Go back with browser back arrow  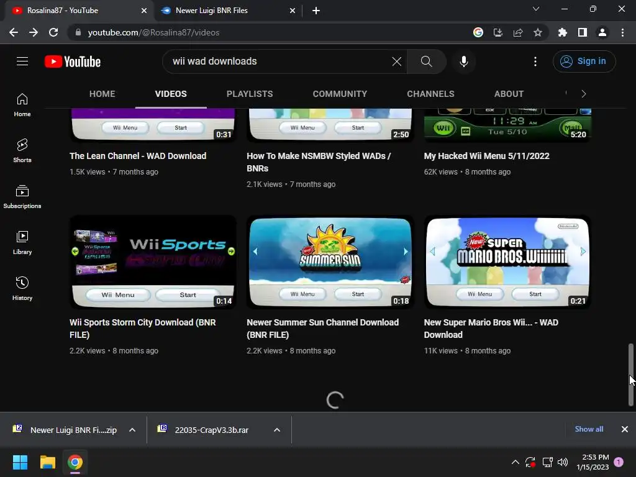point(14,32)
